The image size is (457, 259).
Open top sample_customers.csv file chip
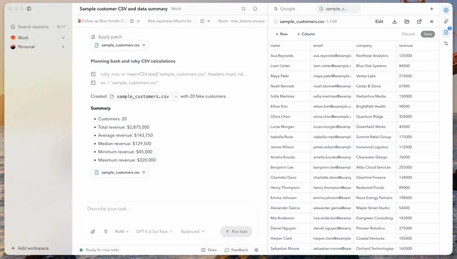click(x=119, y=46)
